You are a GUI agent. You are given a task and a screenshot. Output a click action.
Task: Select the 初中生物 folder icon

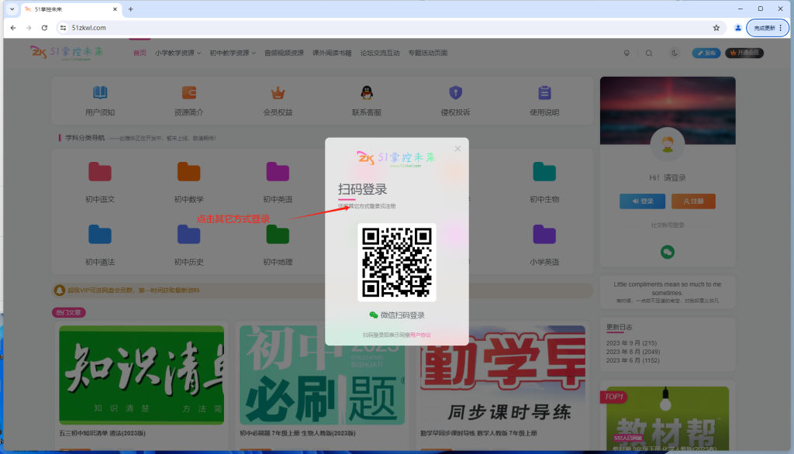click(543, 170)
